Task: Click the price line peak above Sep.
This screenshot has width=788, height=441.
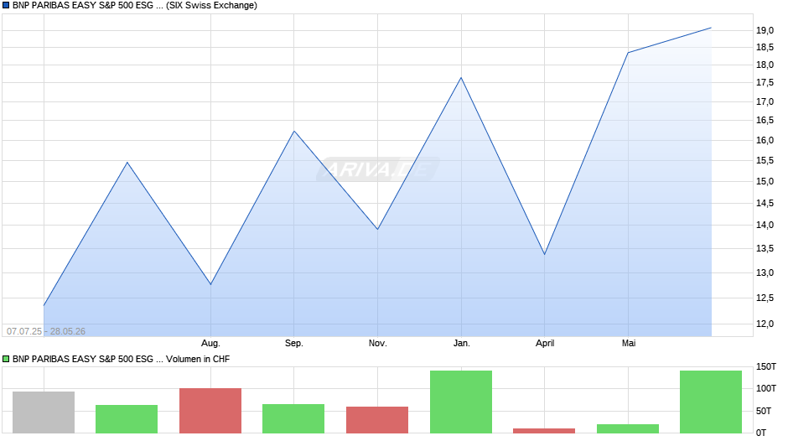Action: (x=294, y=132)
